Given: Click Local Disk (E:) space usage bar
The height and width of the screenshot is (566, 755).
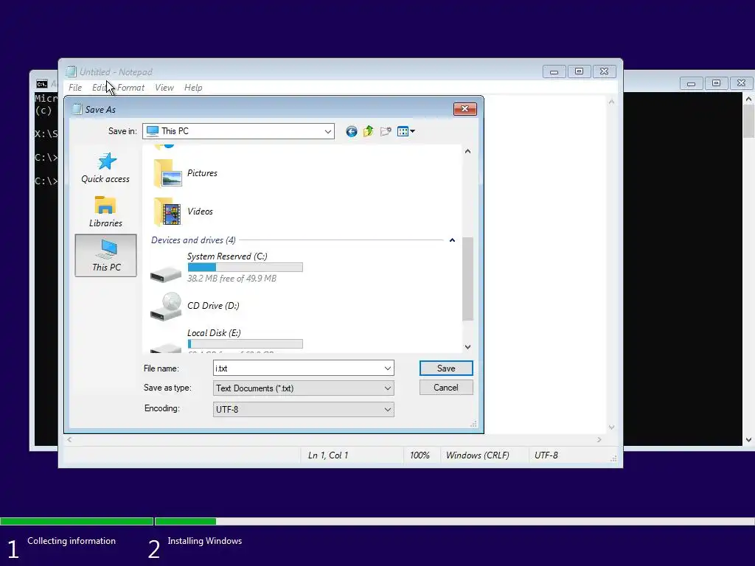Looking at the screenshot, I should (245, 344).
